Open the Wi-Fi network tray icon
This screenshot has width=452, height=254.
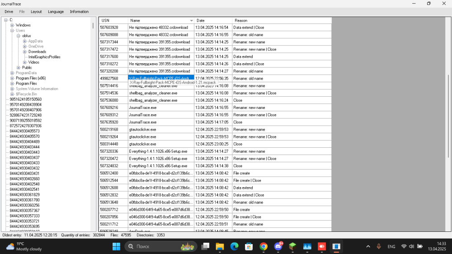click(x=404, y=246)
